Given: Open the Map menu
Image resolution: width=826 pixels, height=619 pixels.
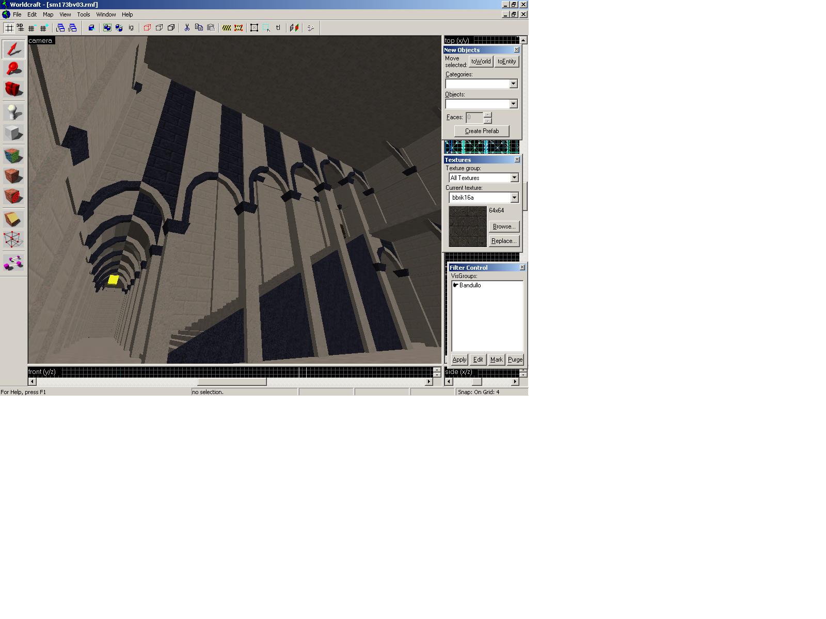Looking at the screenshot, I should (x=48, y=14).
